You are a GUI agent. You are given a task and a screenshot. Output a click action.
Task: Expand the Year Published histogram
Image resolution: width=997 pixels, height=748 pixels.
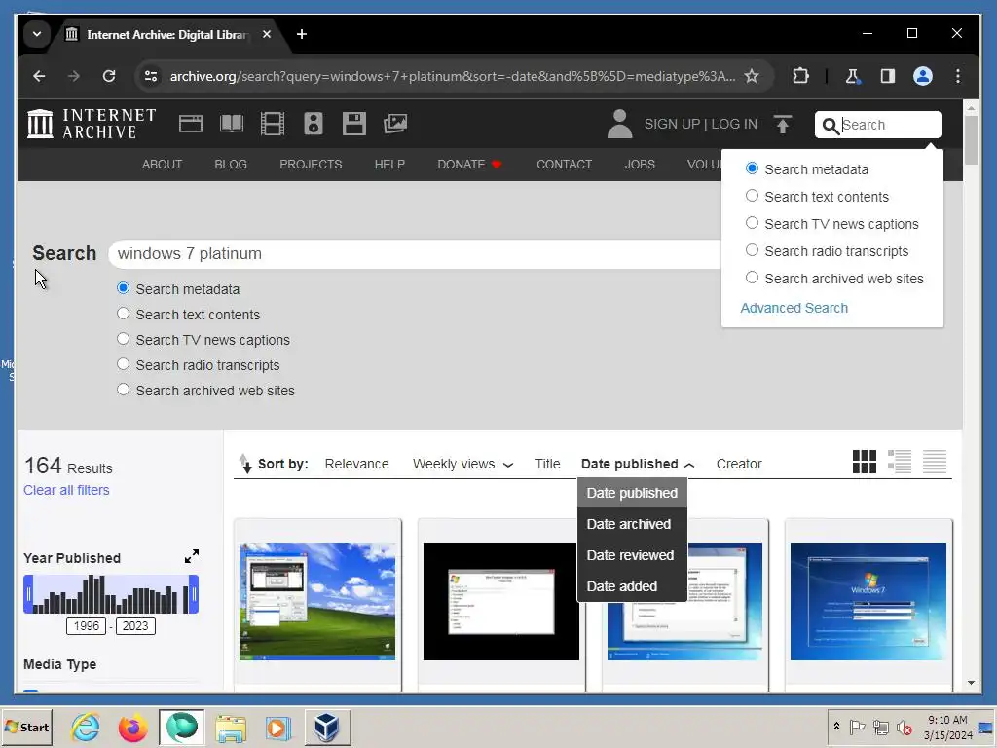point(192,556)
